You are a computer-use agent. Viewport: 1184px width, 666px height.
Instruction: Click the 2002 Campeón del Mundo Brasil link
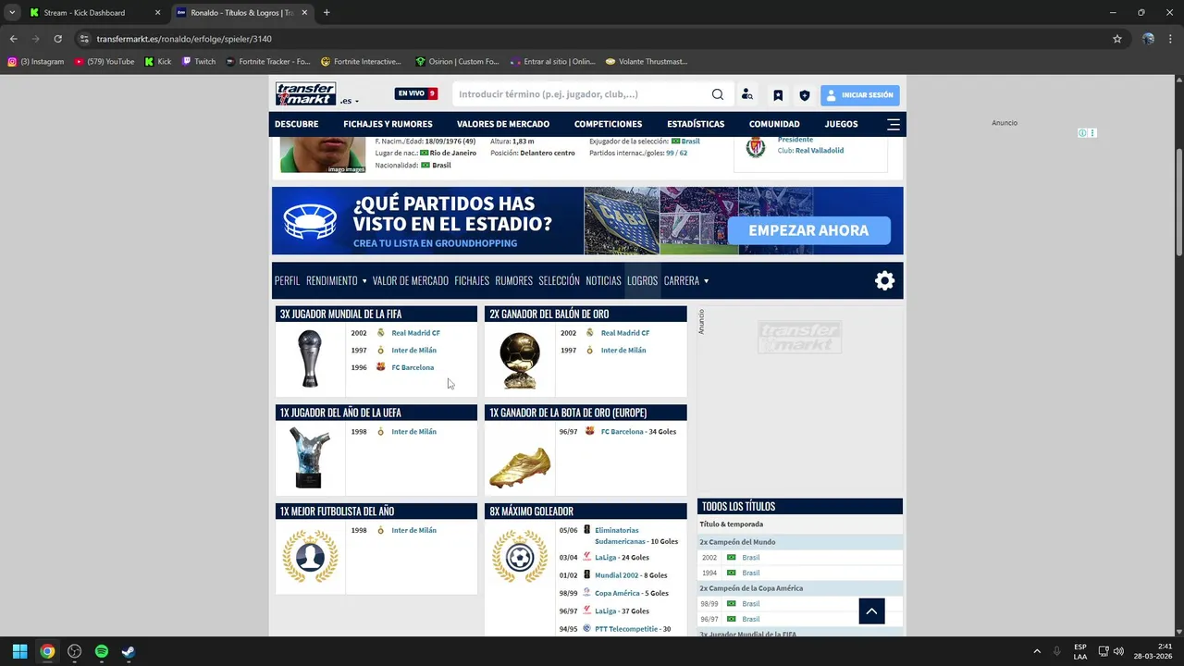pyautogui.click(x=750, y=558)
